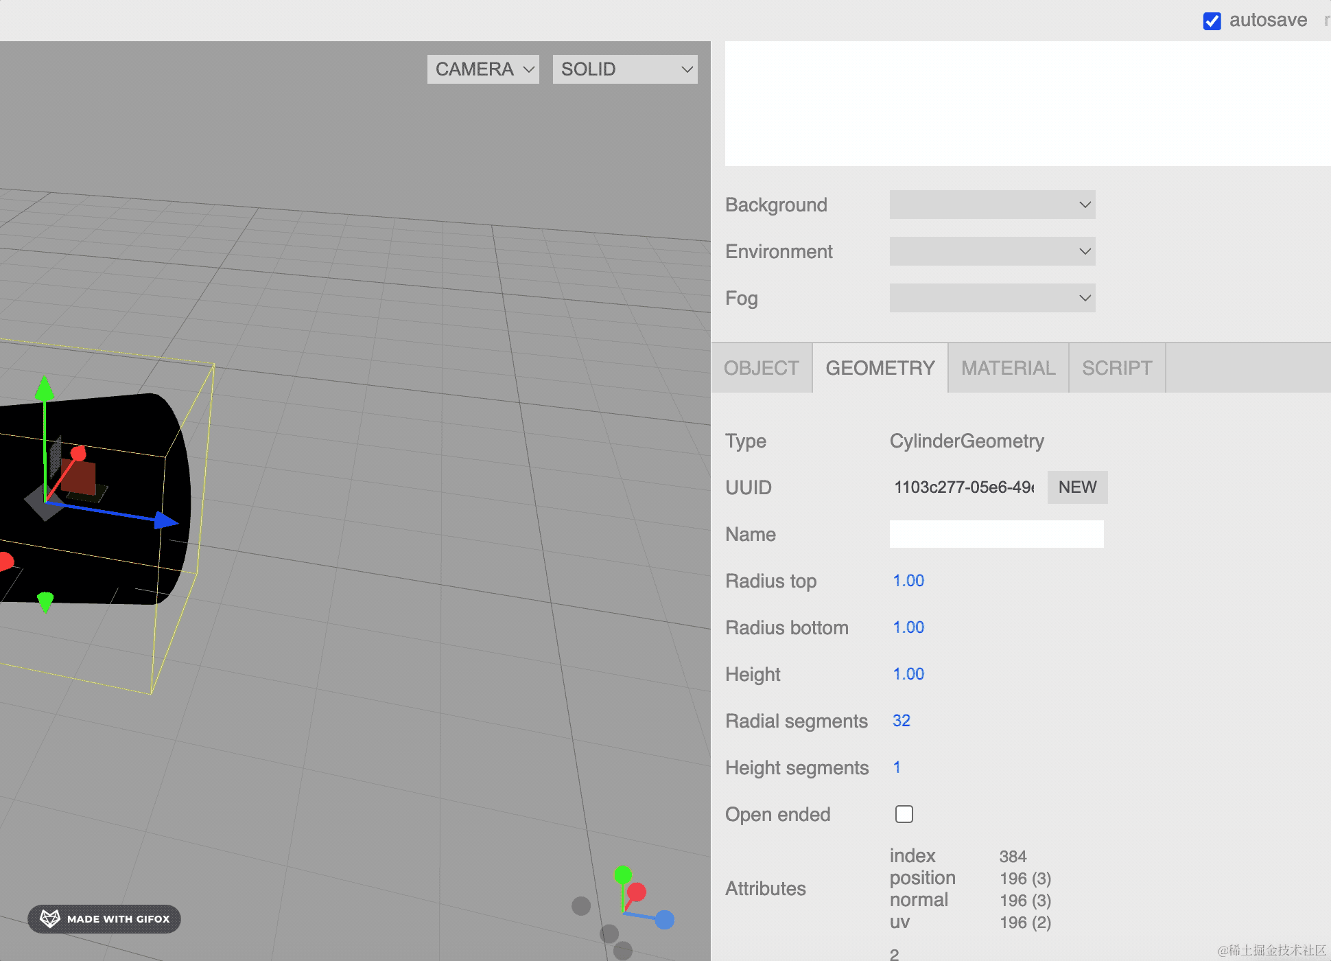
Task: Expand the Environment dropdown
Action: point(992,251)
